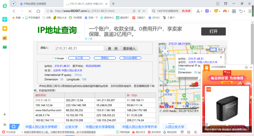
Task: Expand the undo arrow dropdown
Action: 244,11
